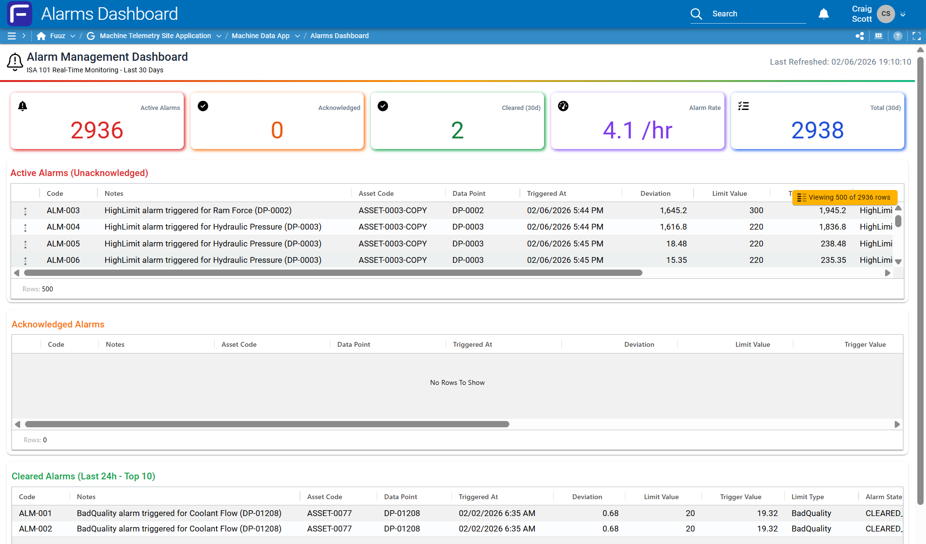926x544 pixels.
Task: Click the Active Alarms card bell icon
Action: click(23, 106)
